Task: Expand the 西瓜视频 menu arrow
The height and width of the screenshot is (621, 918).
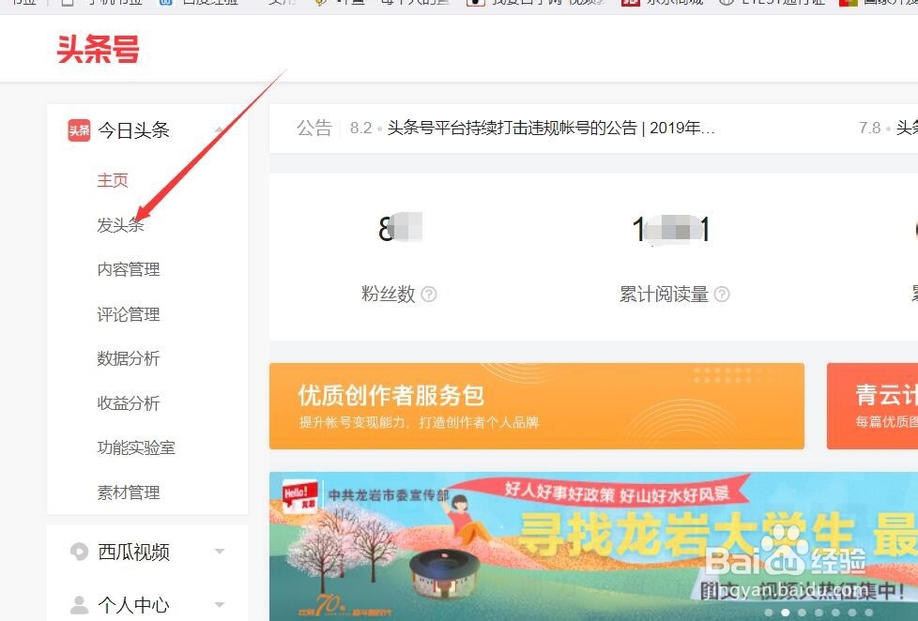Action: (220, 552)
